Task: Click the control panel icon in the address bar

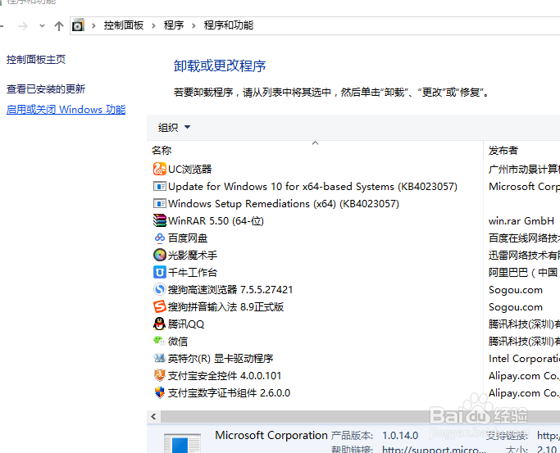Action: tap(78, 25)
